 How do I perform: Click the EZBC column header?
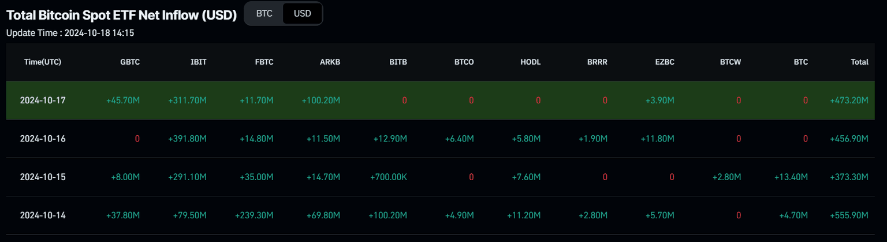point(665,62)
